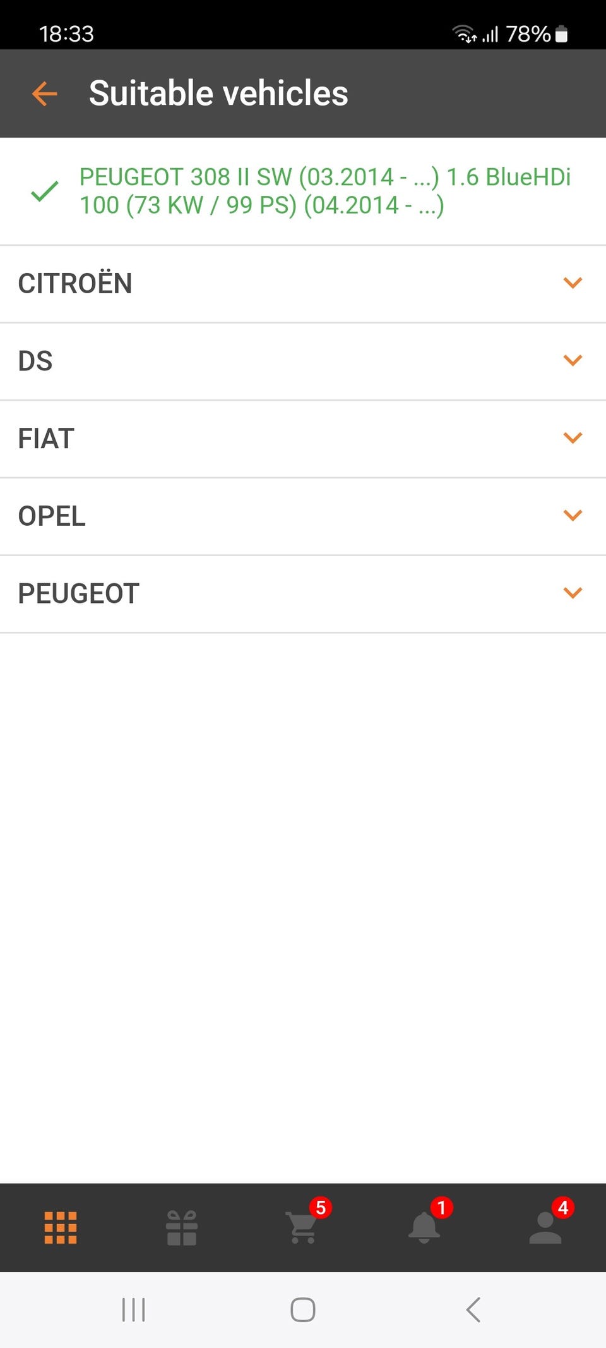
Task: Expand the PEUGEOT chevron
Action: click(573, 593)
